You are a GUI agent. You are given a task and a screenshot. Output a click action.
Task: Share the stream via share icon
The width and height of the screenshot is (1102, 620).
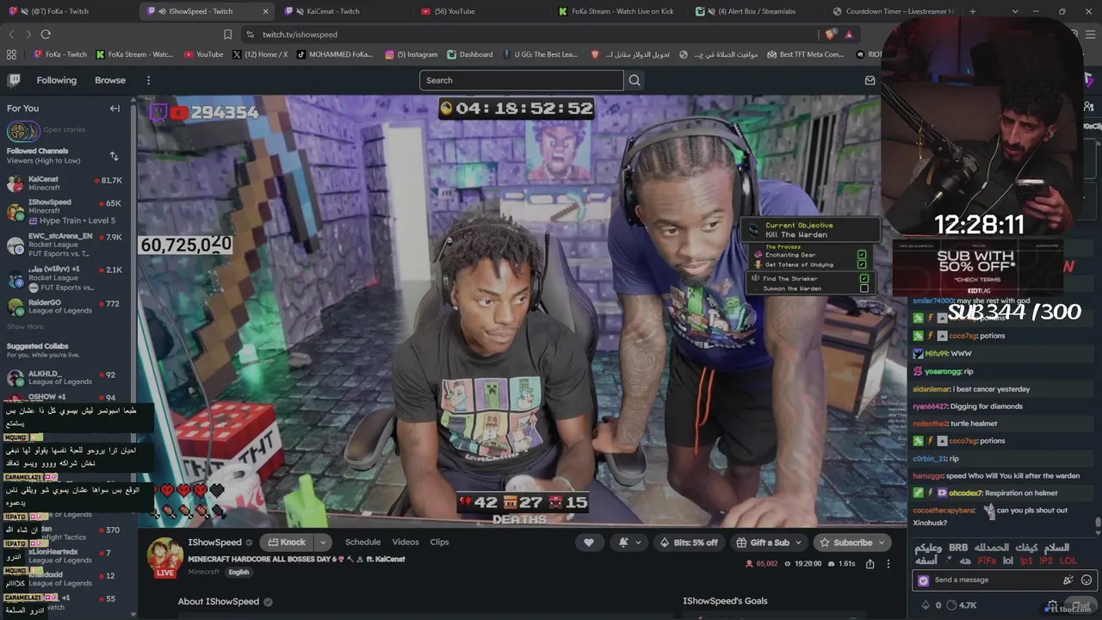pos(870,564)
